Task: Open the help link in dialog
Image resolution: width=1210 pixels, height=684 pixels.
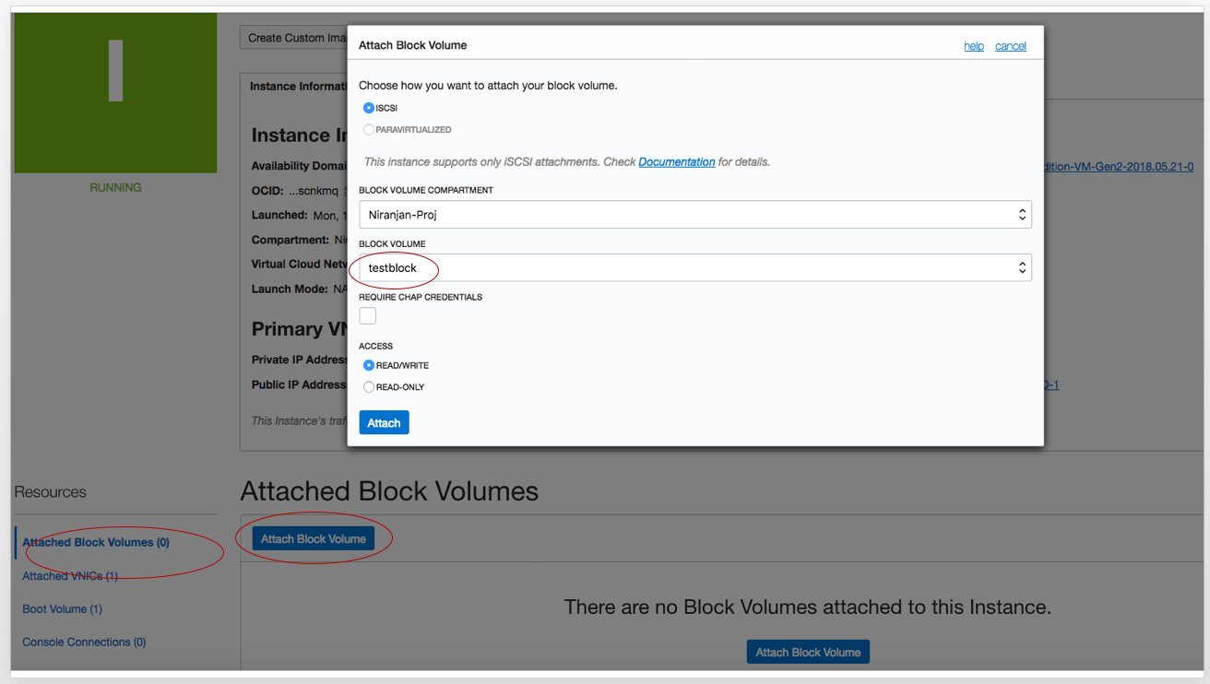Action: tap(974, 46)
